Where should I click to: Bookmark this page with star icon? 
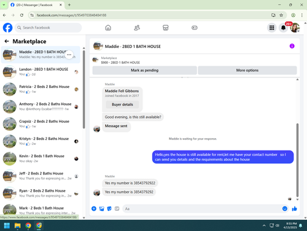click(281, 15)
